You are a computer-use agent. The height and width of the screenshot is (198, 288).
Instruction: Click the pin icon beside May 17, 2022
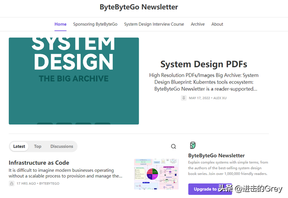(184, 98)
